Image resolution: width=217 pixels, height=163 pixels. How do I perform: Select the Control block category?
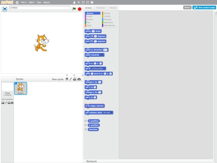pos(109,16)
